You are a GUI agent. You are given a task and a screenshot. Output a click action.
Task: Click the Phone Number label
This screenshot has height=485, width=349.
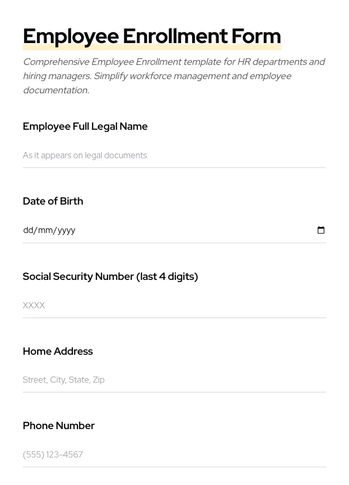click(x=58, y=426)
